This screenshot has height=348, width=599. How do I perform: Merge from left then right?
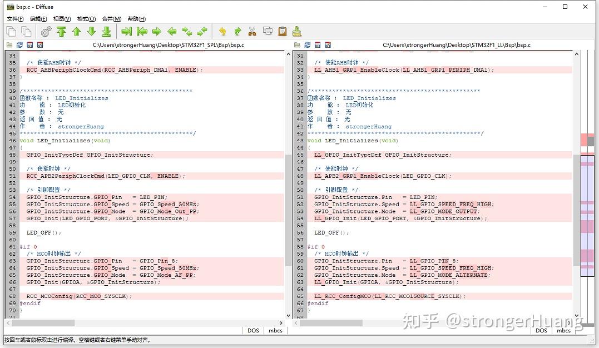tap(187, 31)
